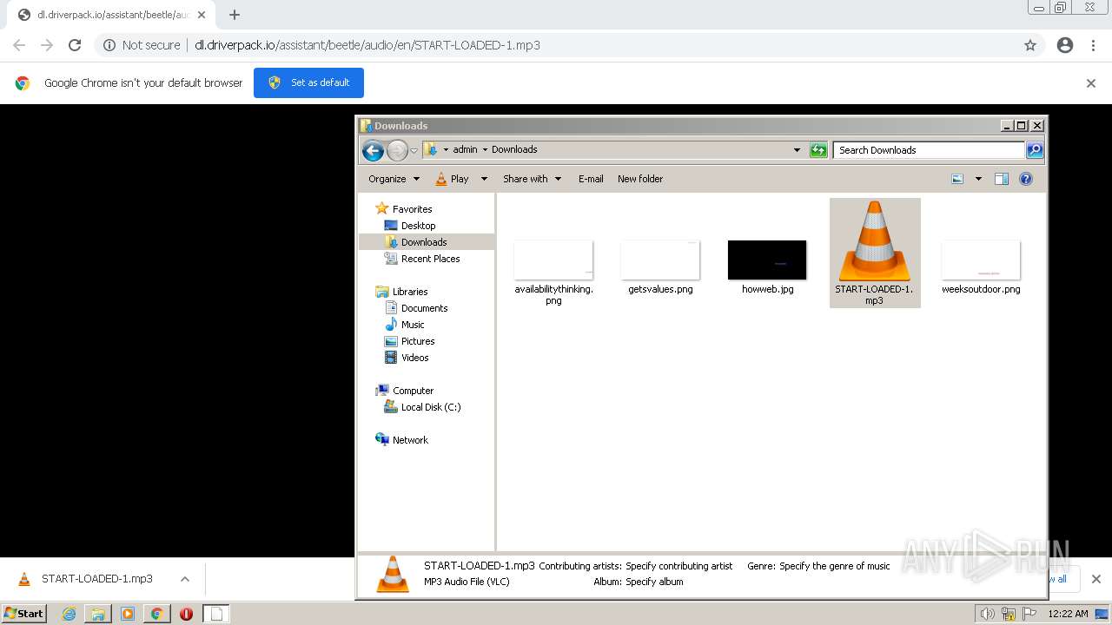Select START-LOADED-1.mp3 VLC file icon

coord(874,240)
